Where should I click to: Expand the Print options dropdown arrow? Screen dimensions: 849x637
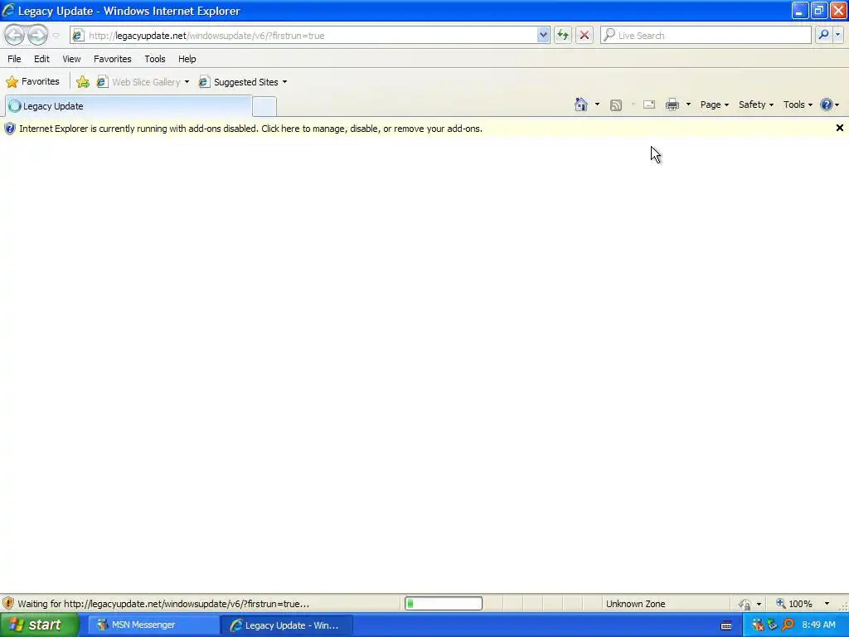(688, 105)
